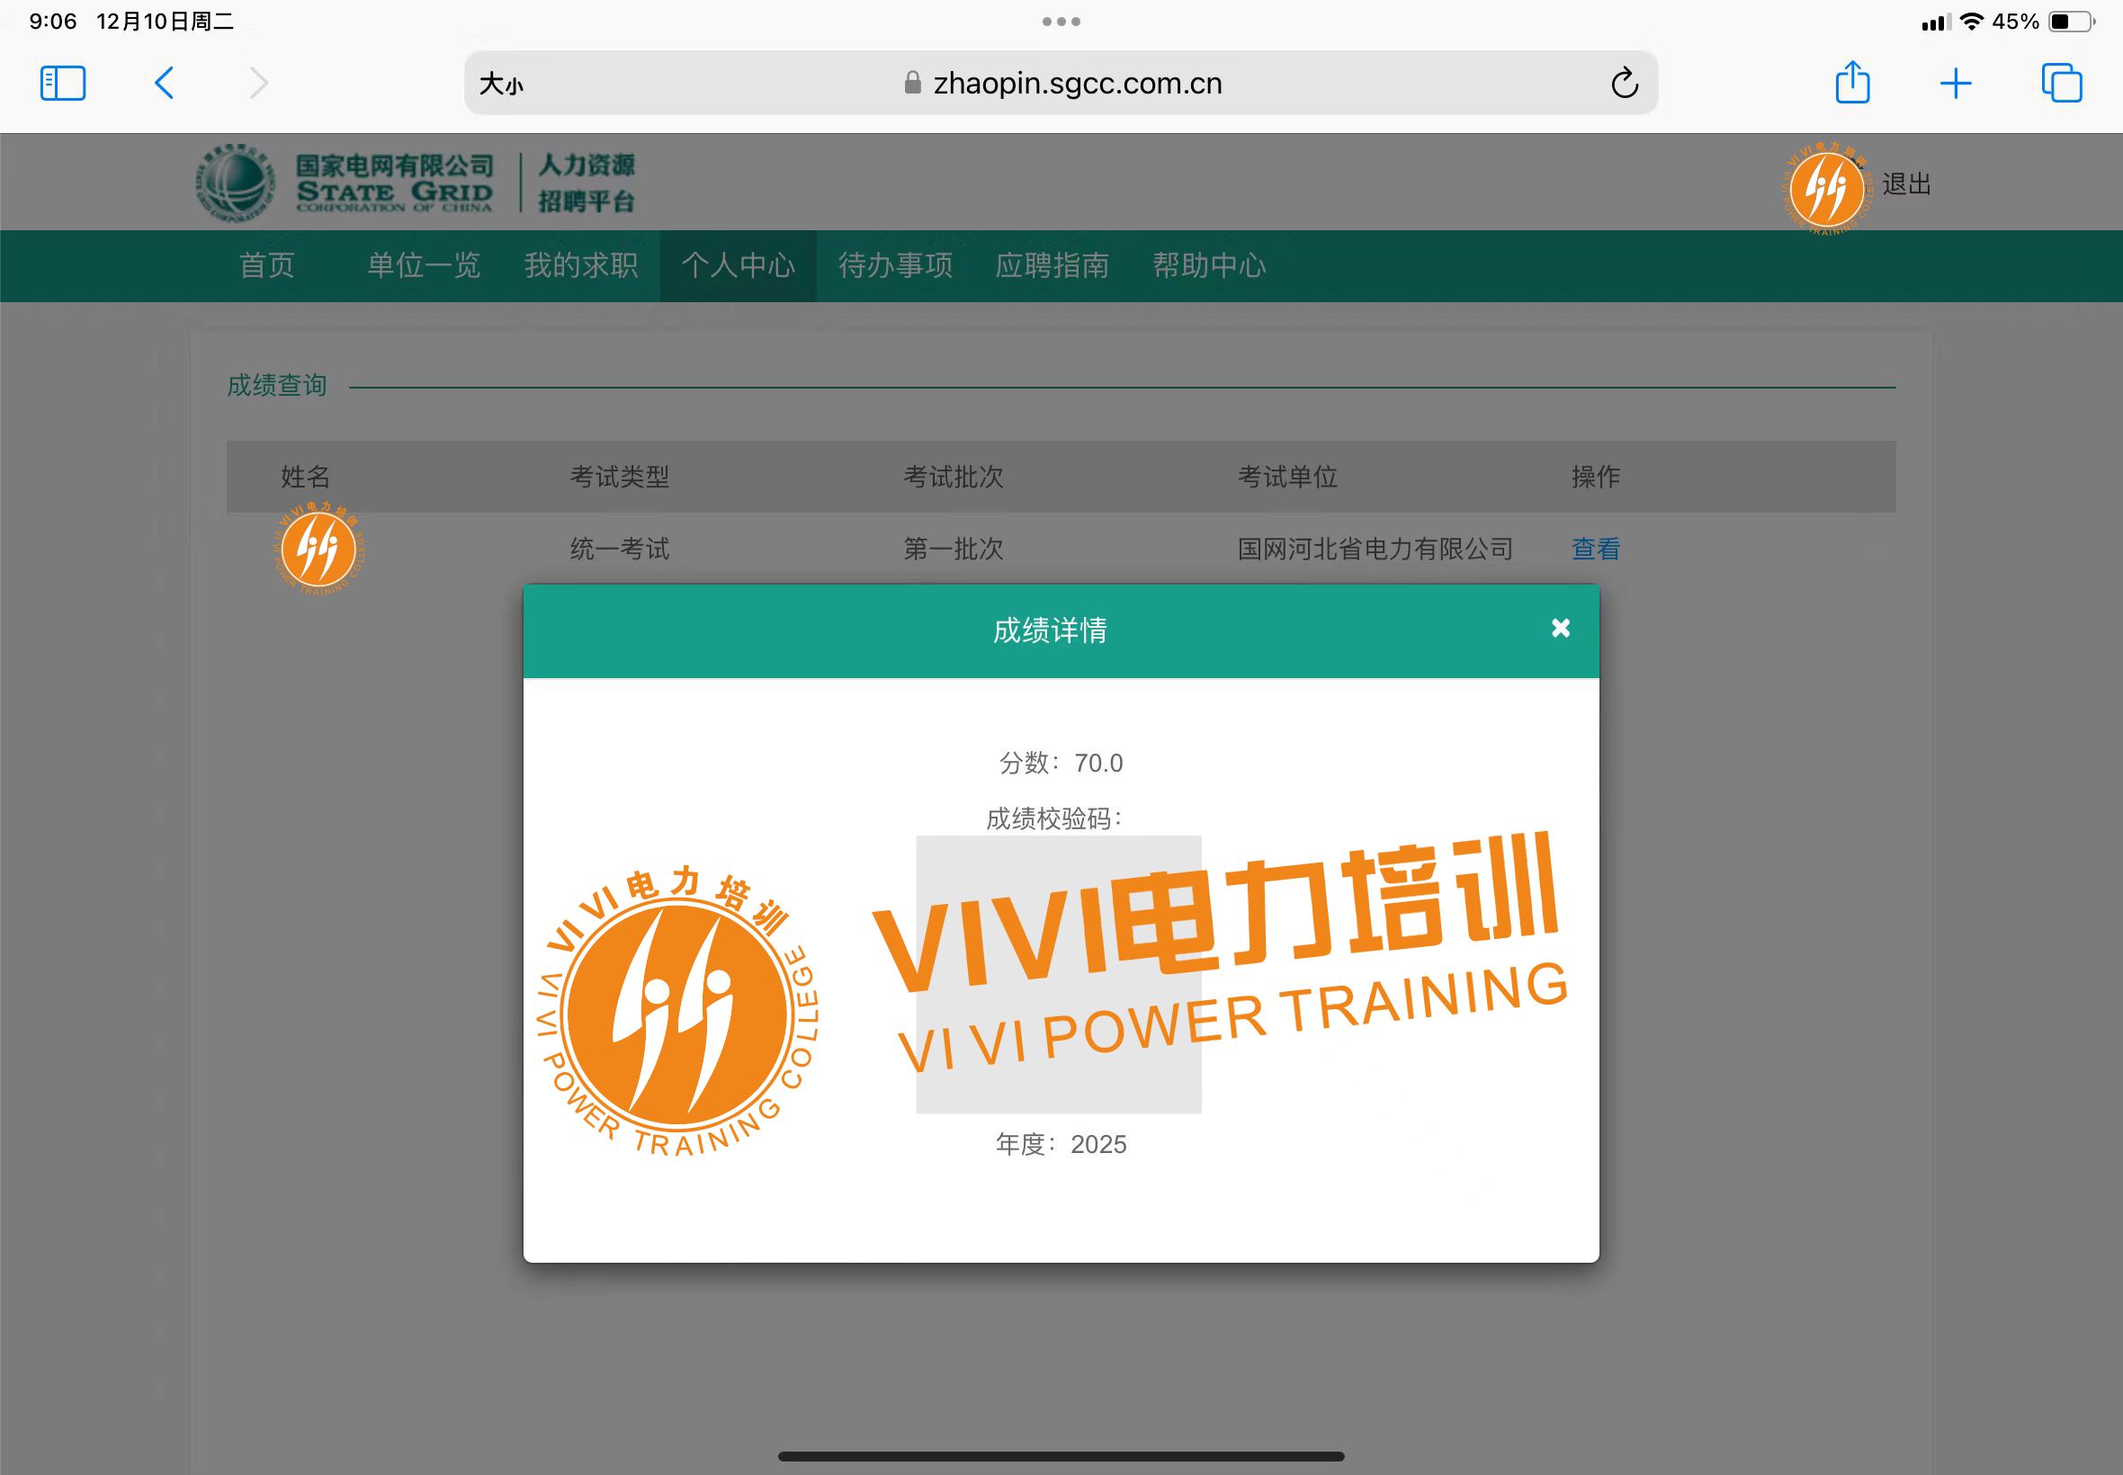2123x1475 pixels.
Task: Show all open tabs overview
Action: (x=2061, y=83)
